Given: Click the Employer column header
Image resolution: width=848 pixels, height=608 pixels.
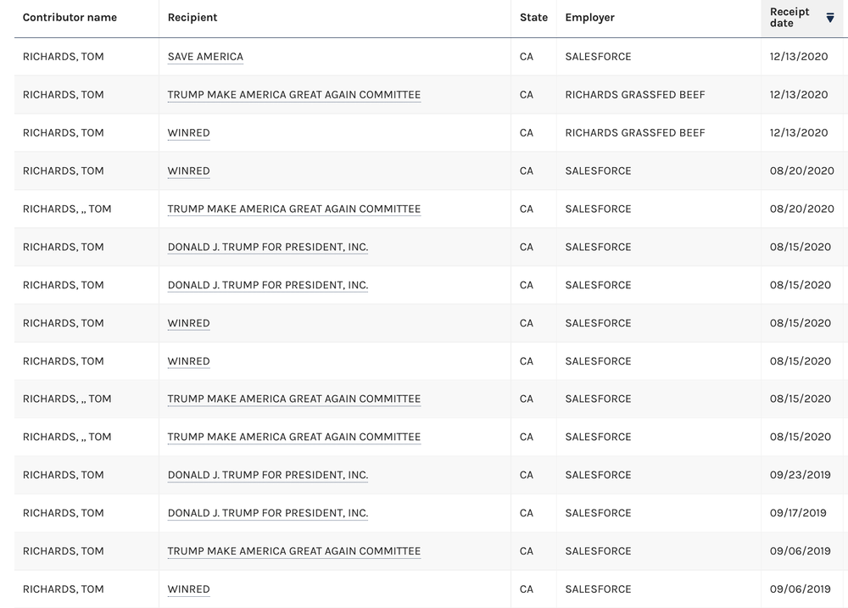Looking at the screenshot, I should point(589,17).
